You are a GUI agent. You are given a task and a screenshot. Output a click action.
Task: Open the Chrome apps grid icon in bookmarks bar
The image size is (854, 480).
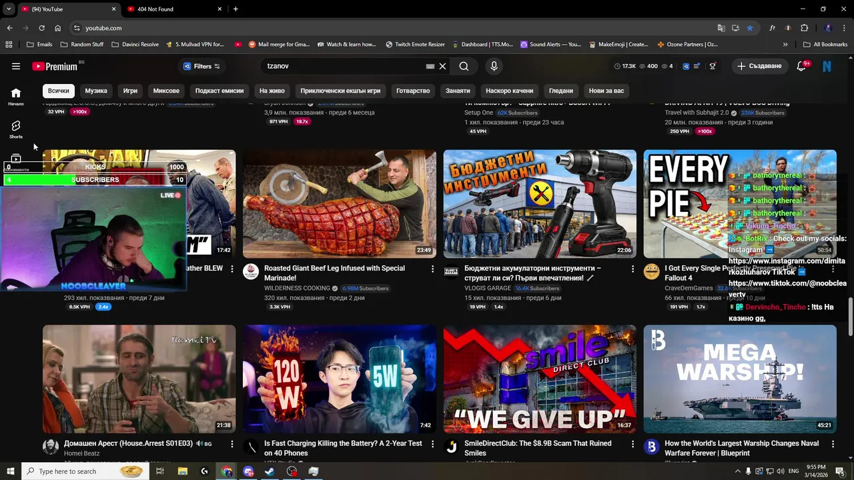coord(9,44)
